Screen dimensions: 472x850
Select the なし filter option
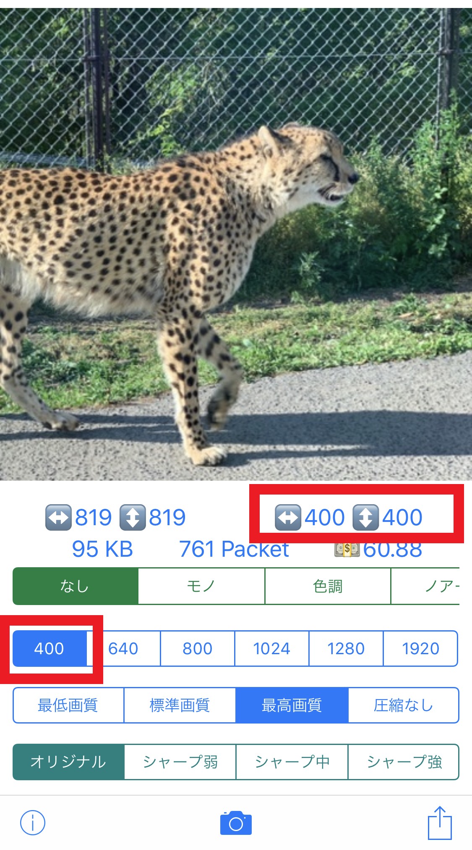(76, 586)
